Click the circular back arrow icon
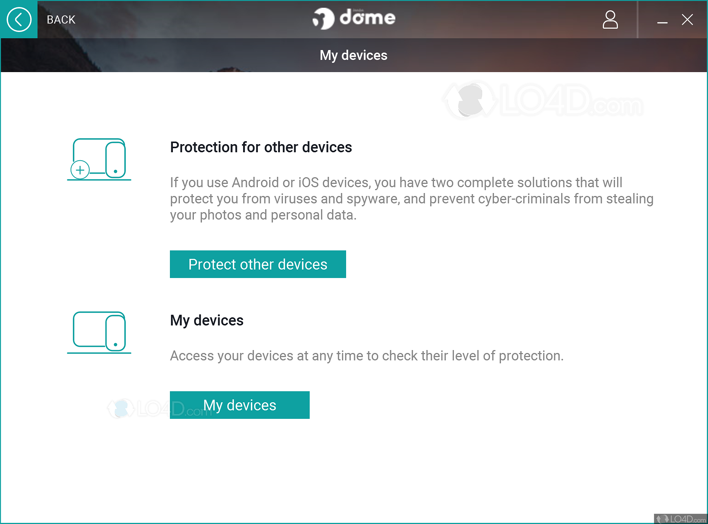Screen dimensions: 708x524 (x=19, y=19)
